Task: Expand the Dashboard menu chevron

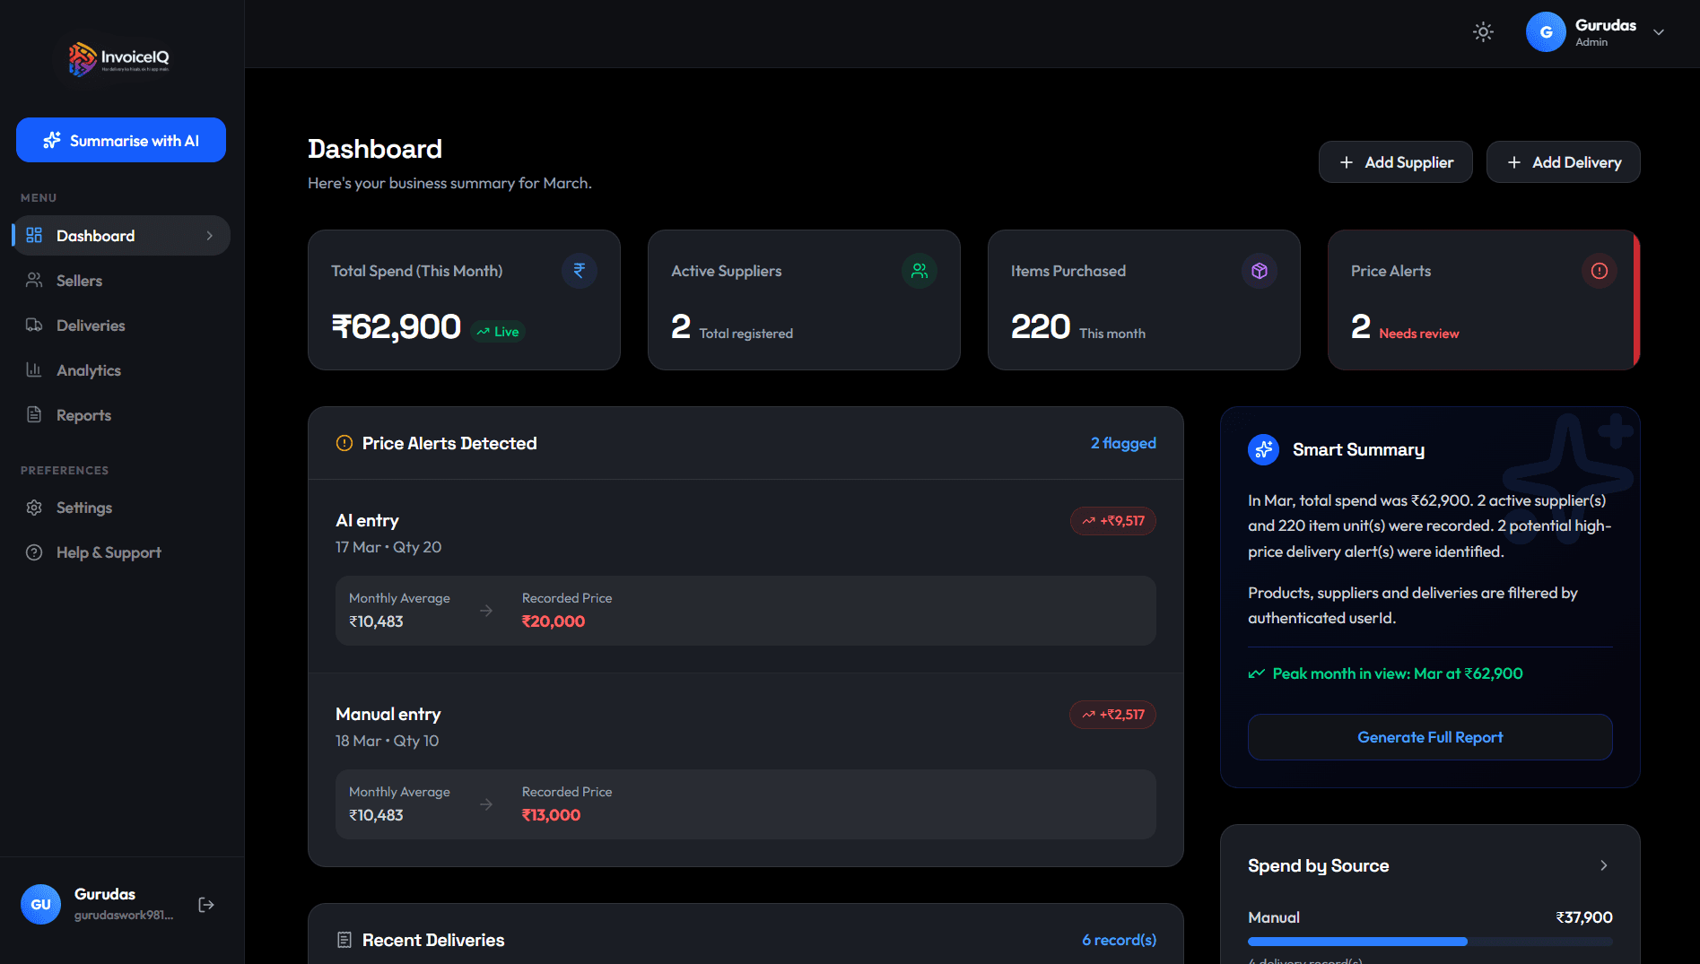Action: [x=210, y=236]
